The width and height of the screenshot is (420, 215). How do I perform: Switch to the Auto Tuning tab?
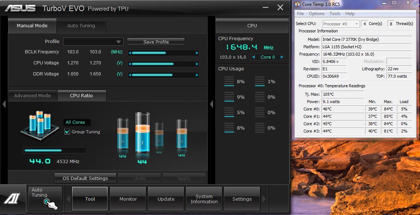81,26
